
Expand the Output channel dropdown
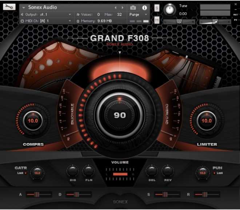70,14
